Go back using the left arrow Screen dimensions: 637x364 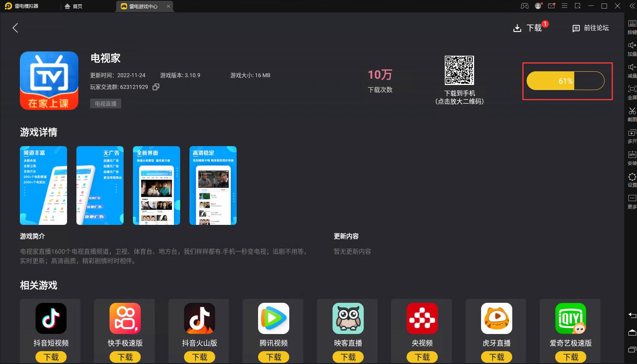point(15,28)
